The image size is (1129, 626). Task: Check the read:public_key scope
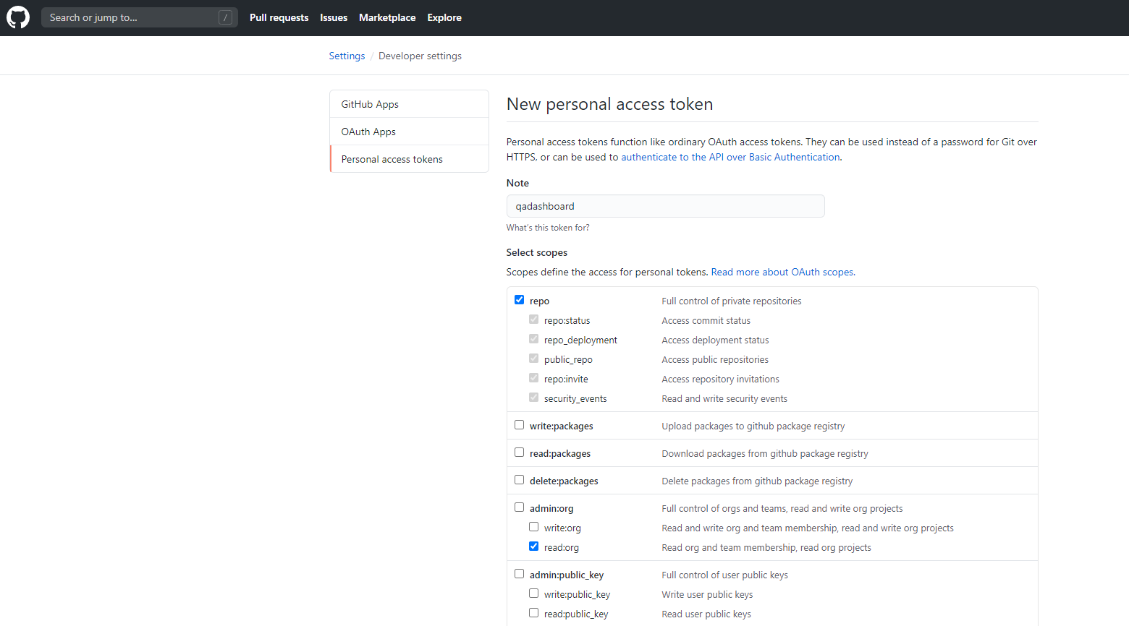coord(533,612)
